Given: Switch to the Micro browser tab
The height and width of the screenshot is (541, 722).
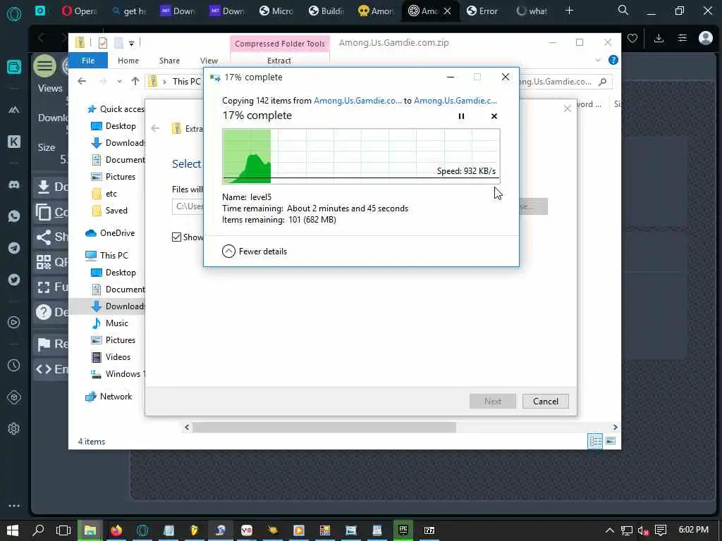Looking at the screenshot, I should pos(276,11).
